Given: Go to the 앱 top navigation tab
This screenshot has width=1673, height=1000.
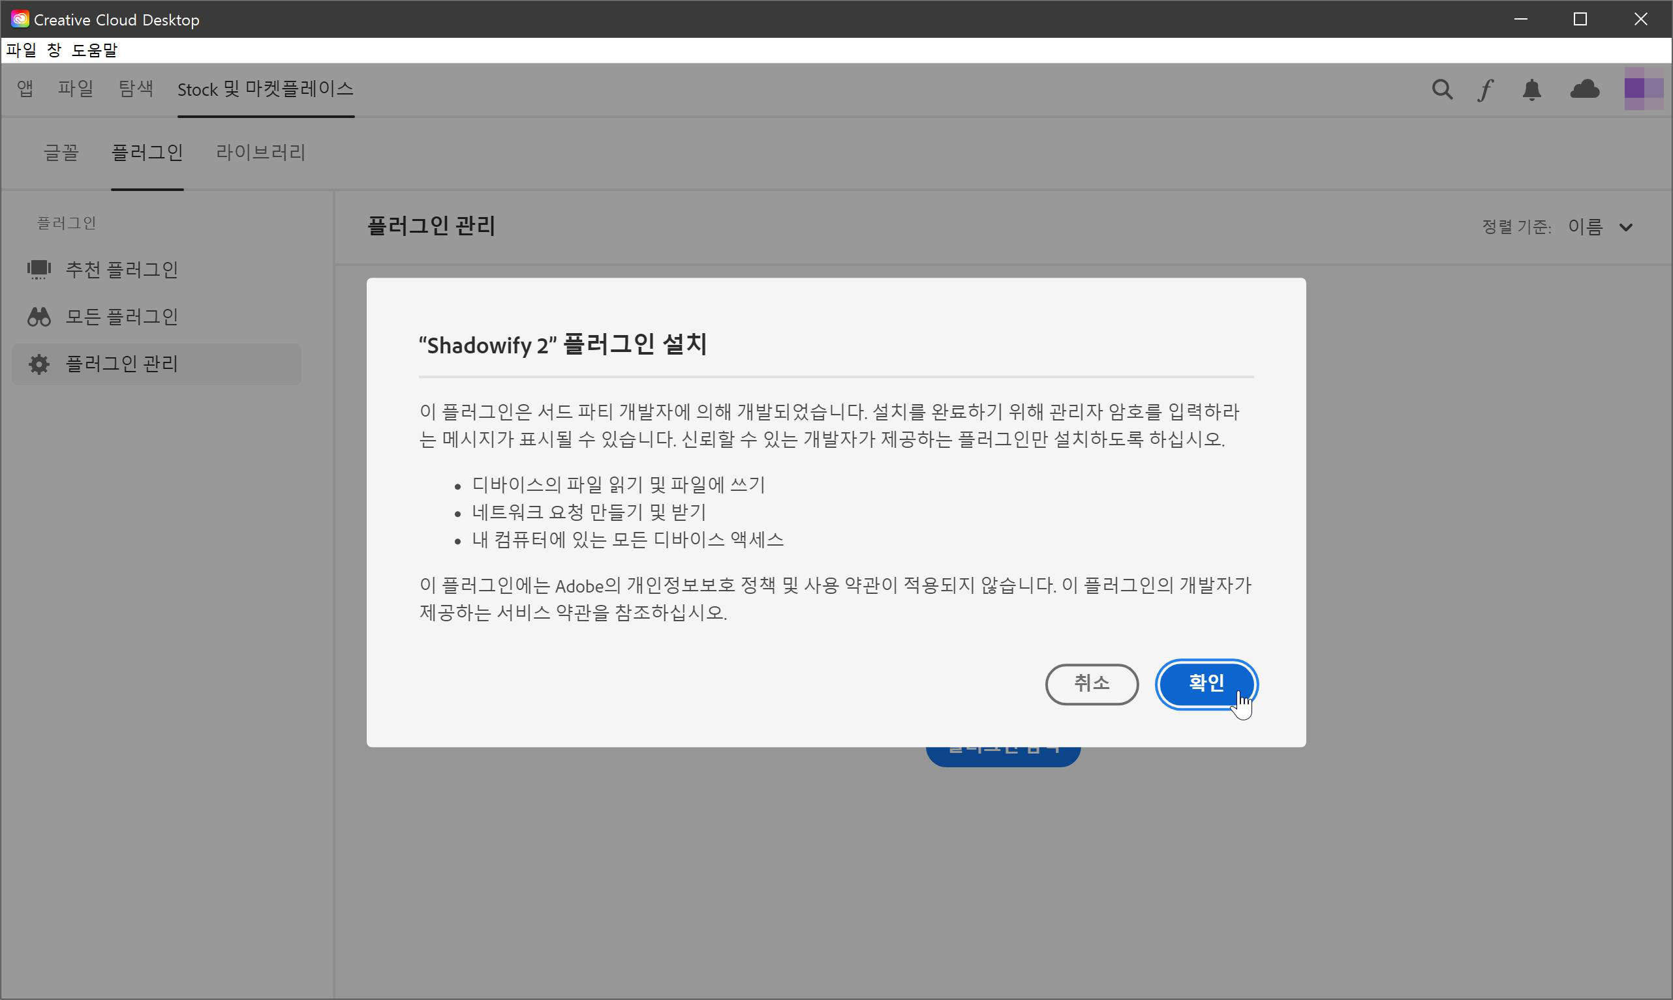Looking at the screenshot, I should (25, 88).
